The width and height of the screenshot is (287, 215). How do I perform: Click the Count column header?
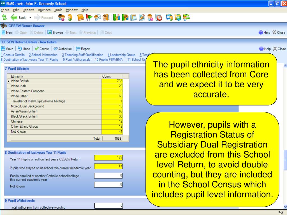point(112,76)
